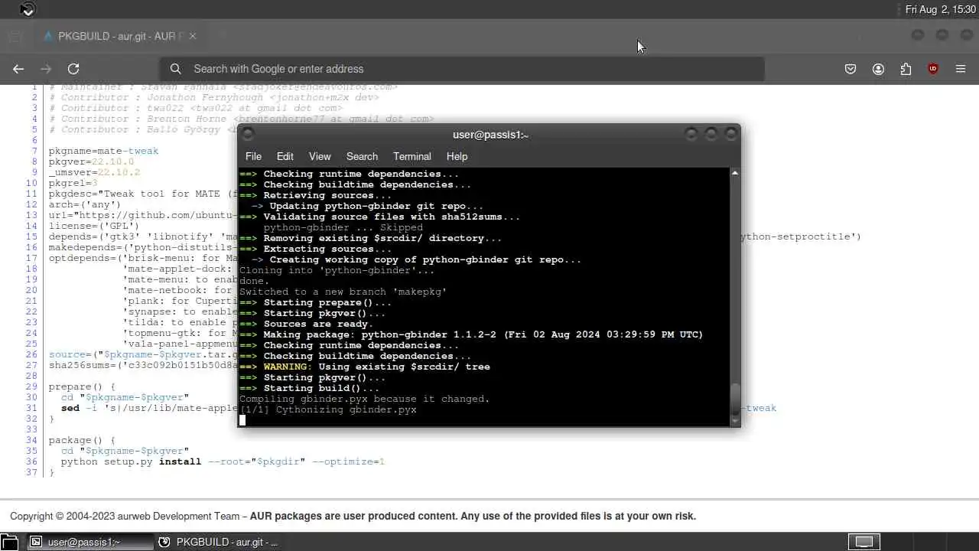Screen dimensions: 979x551
Task: Click the aurweb copyright footer text
Action: (x=353, y=516)
